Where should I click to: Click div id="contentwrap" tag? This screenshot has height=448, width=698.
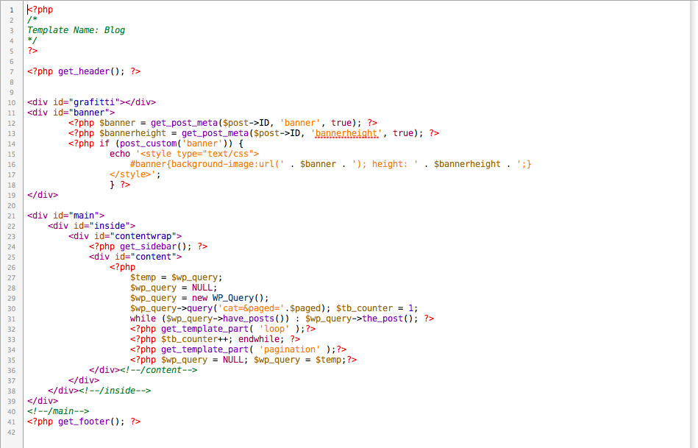[125, 236]
